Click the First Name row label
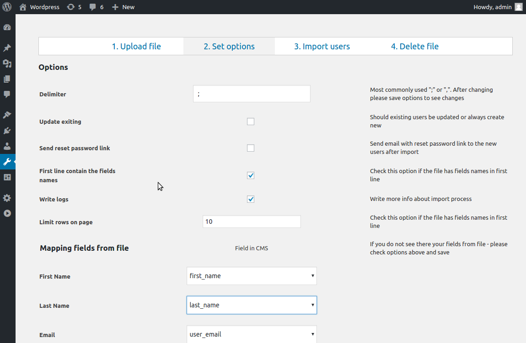The image size is (526, 343). [55, 277]
